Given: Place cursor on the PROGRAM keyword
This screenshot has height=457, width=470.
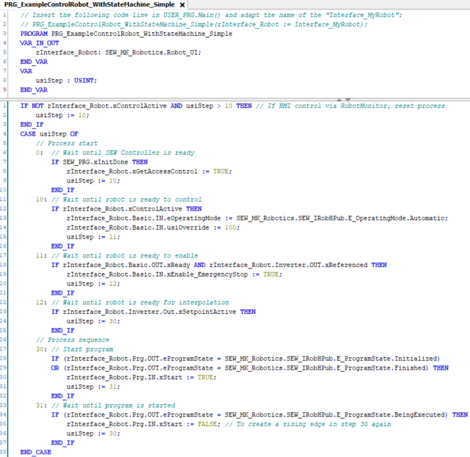Looking at the screenshot, I should tap(34, 33).
